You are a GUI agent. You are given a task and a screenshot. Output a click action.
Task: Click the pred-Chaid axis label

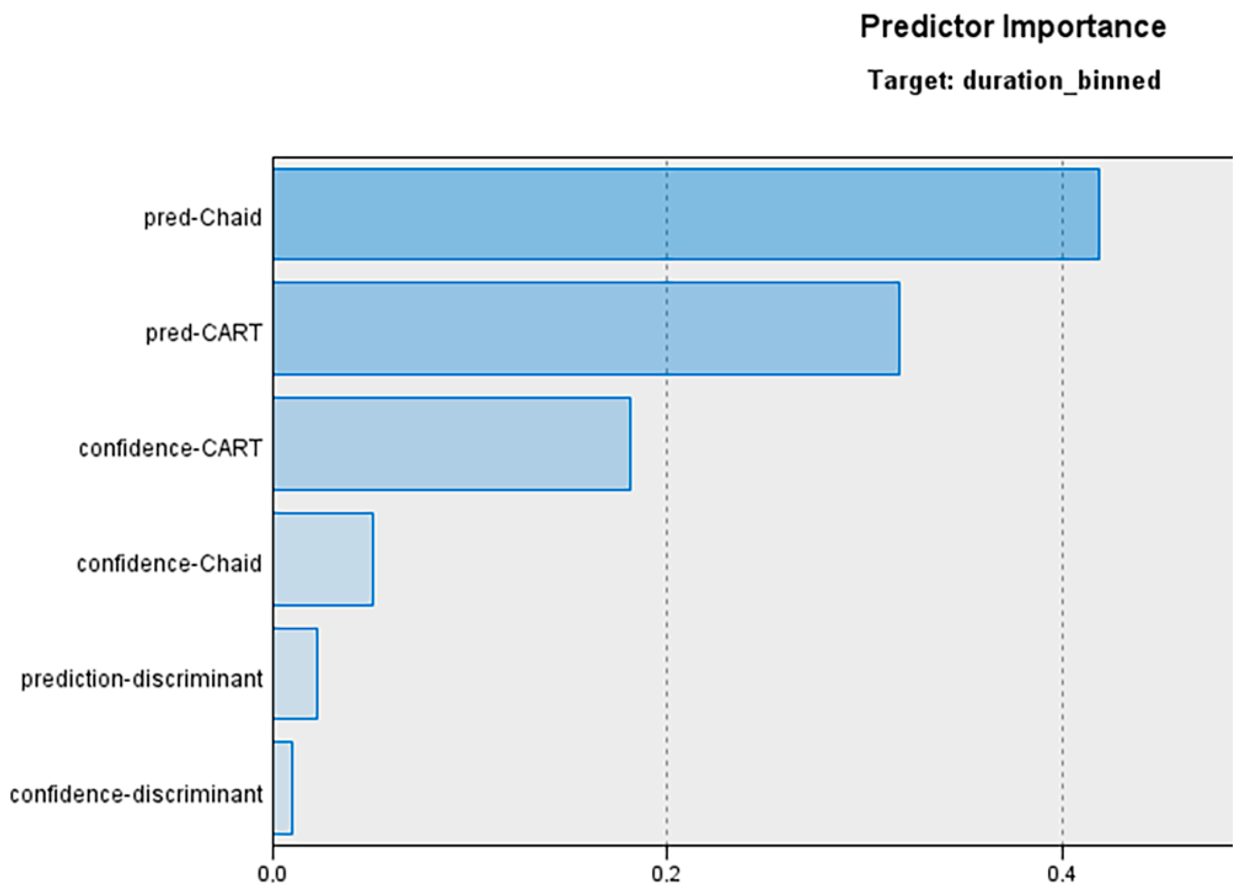pyautogui.click(x=203, y=218)
